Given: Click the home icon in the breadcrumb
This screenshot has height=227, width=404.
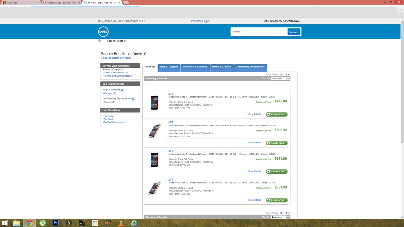Looking at the screenshot, I should (x=100, y=41).
